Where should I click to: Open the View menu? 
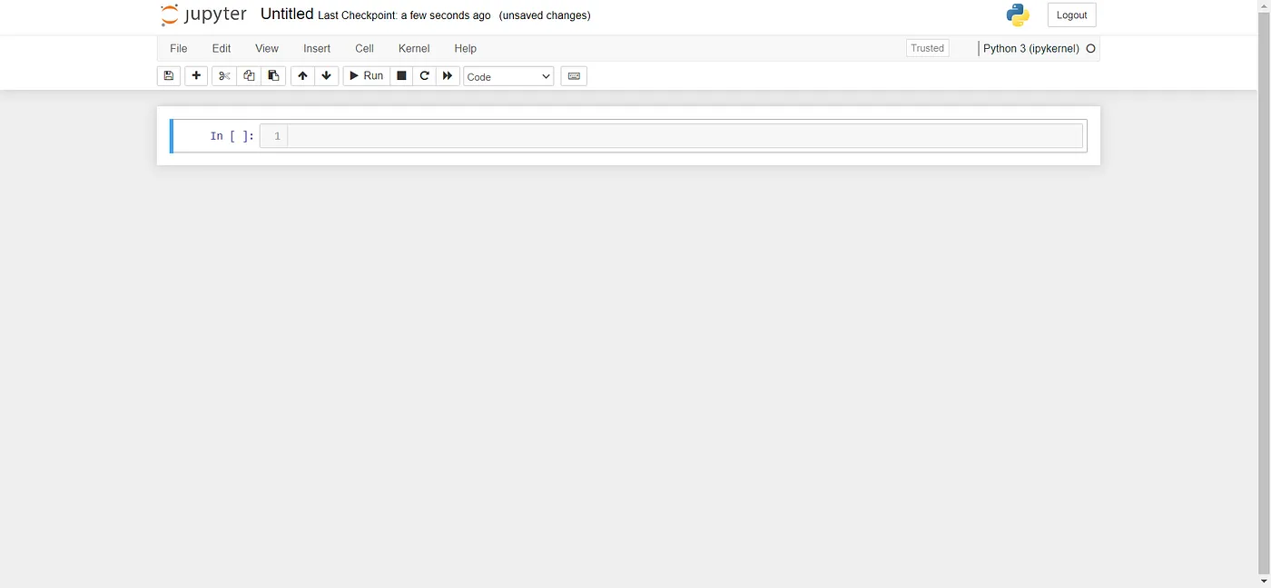267,48
